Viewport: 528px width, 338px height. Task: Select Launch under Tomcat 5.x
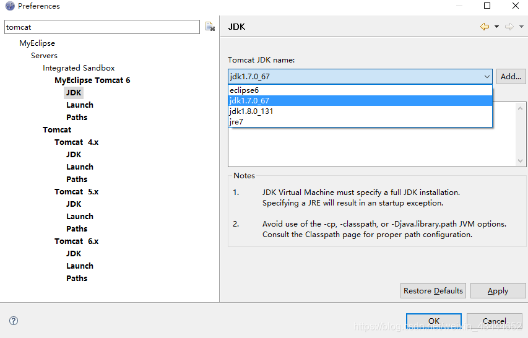tap(80, 217)
